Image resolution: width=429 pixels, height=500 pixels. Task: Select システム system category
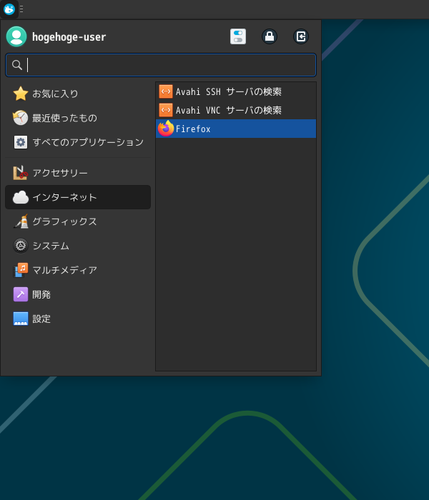coord(51,246)
